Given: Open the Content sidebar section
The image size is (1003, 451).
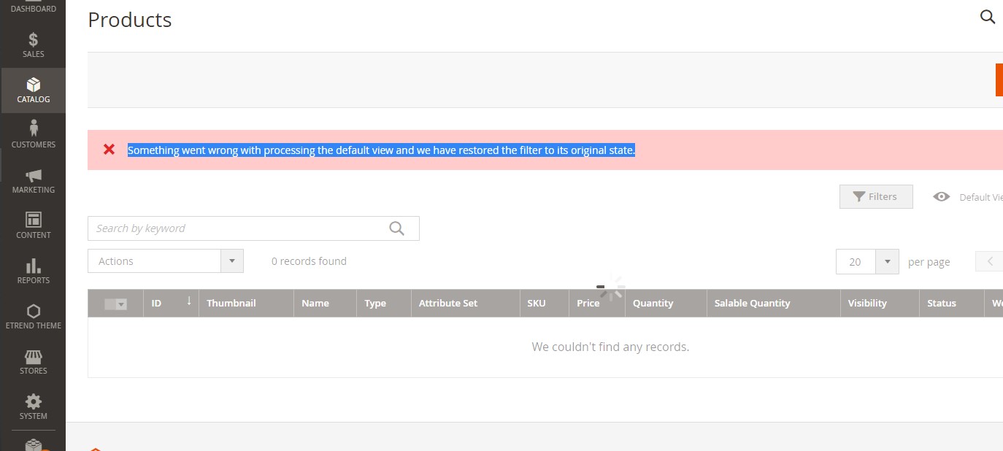Looking at the screenshot, I should [x=33, y=225].
